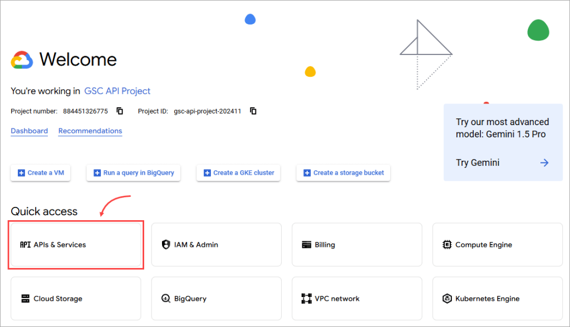Click the Welcome heading
The height and width of the screenshot is (327, 570).
click(78, 60)
